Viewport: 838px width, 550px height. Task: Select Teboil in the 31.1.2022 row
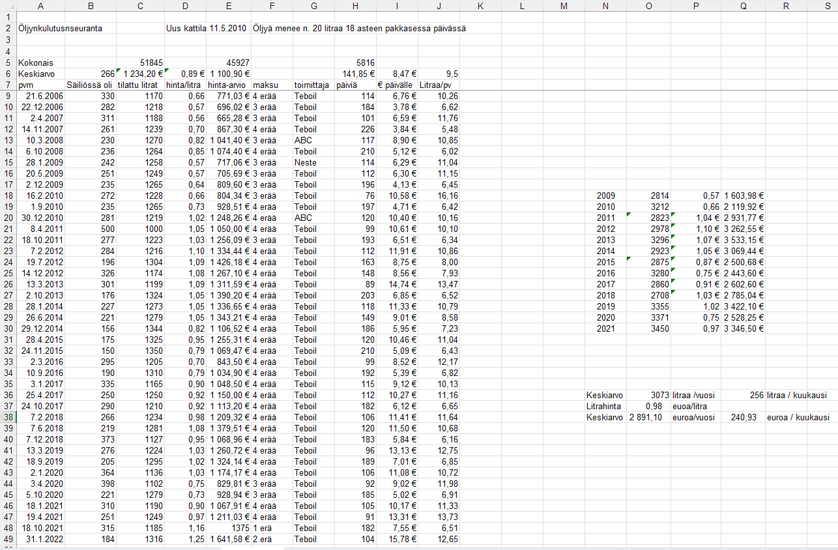pyautogui.click(x=313, y=539)
